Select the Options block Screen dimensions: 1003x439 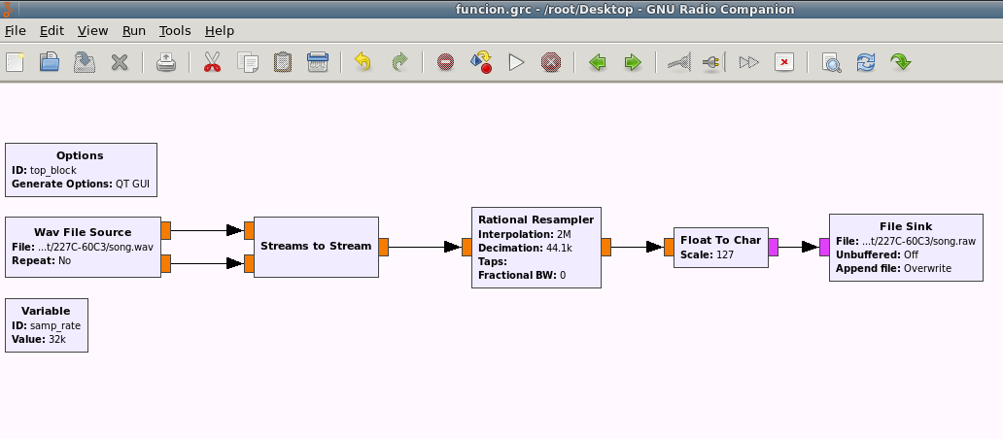pos(82,170)
